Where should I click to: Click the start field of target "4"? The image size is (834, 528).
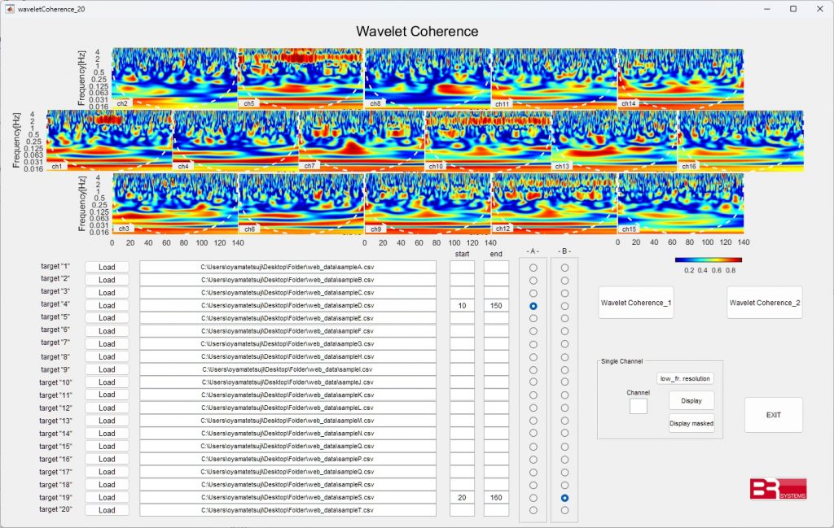[462, 305]
